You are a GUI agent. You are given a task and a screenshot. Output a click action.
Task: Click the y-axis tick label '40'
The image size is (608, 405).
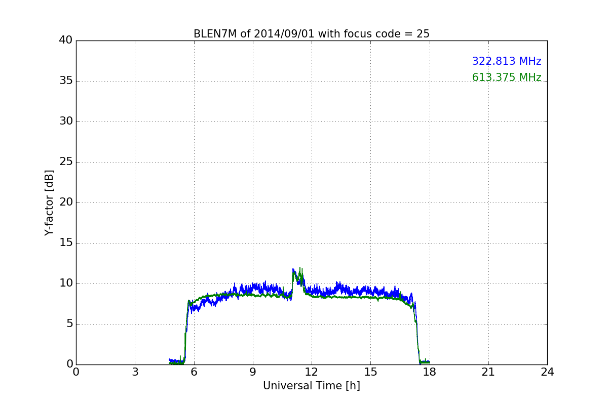(66, 40)
